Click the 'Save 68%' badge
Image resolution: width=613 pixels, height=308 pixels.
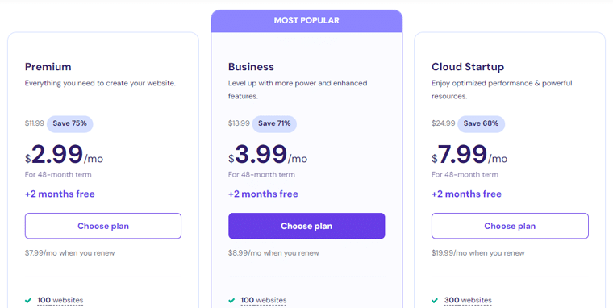click(x=481, y=123)
